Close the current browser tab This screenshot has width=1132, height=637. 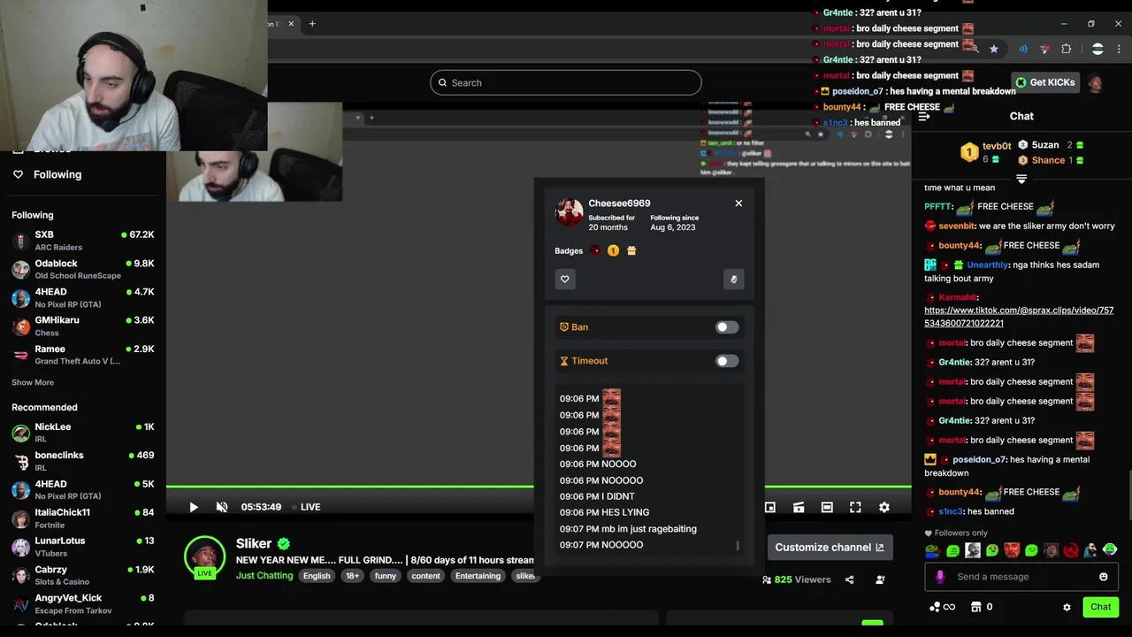[x=291, y=24]
